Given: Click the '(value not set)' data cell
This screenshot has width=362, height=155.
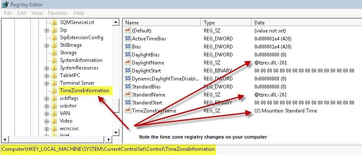Looking at the screenshot, I should [270, 30].
